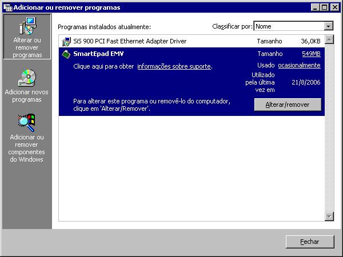Screen dimensions: 343x257
Task: Click Programas instalados atualmente label
Action: click(105, 27)
